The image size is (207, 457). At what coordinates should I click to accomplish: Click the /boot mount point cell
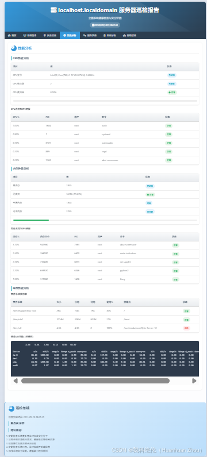pyautogui.click(x=126, y=320)
